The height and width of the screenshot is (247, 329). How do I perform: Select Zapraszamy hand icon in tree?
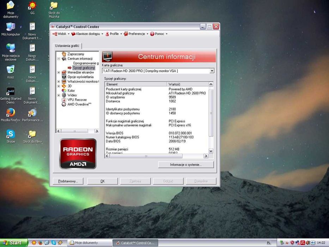64,54
